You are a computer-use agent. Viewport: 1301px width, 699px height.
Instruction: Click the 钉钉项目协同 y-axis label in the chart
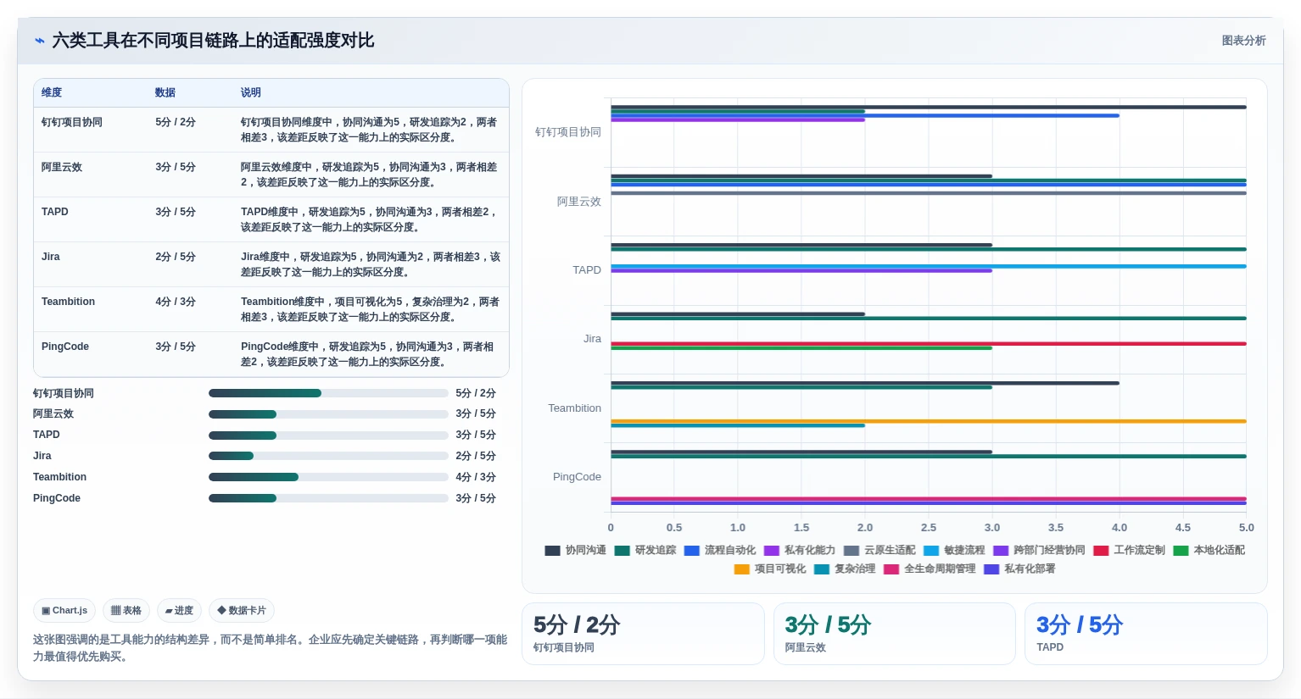tap(568, 132)
